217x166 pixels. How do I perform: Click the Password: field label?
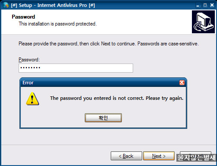point(29,60)
